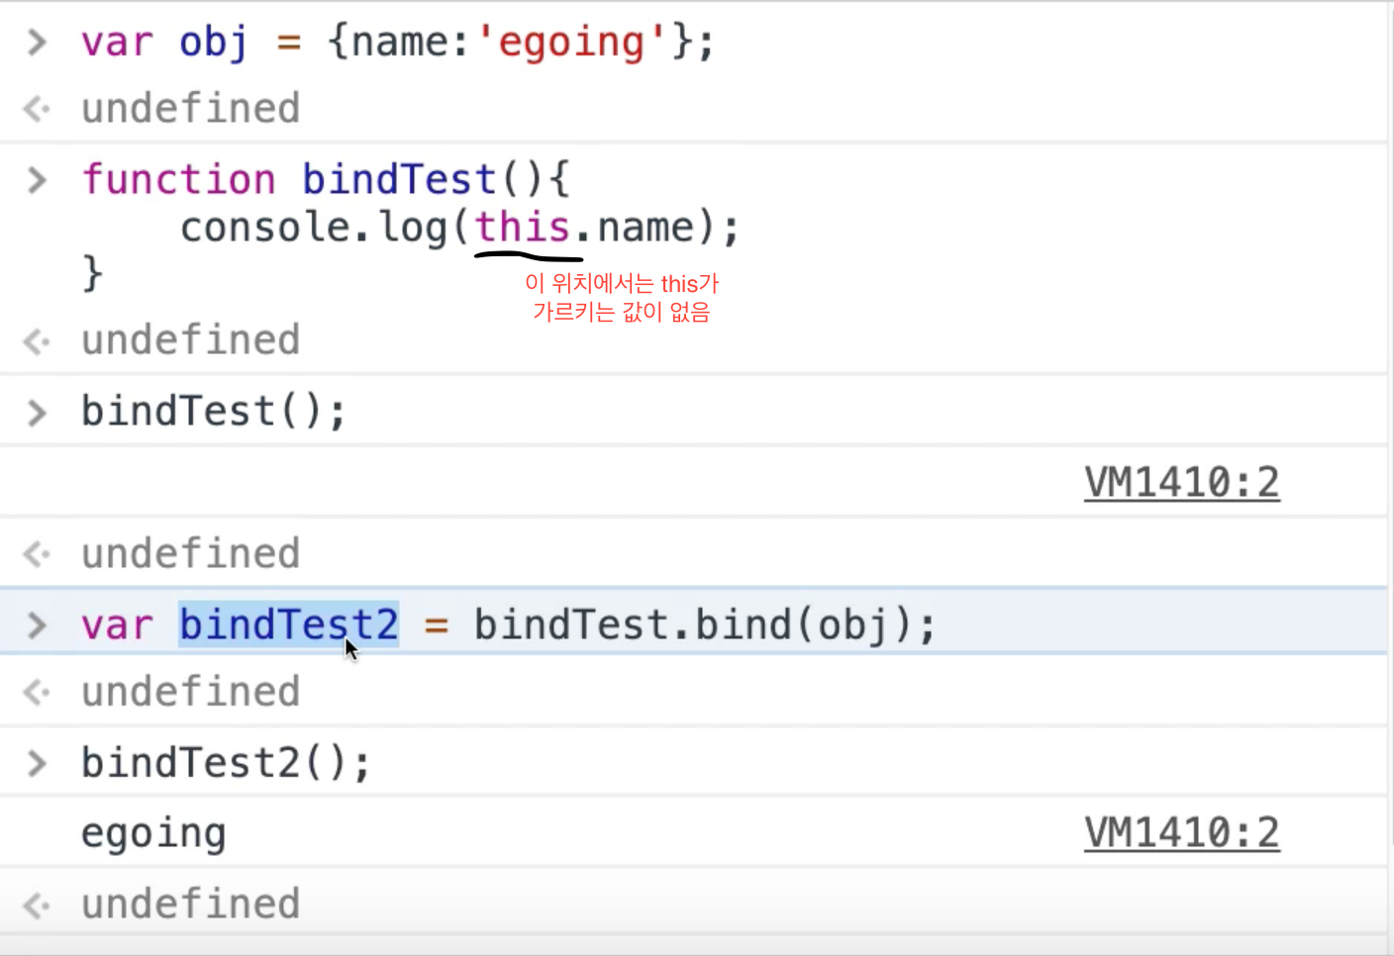Viewport: 1394px width, 956px height.
Task: Click the return arrow beside the first undefined
Action: [37, 108]
